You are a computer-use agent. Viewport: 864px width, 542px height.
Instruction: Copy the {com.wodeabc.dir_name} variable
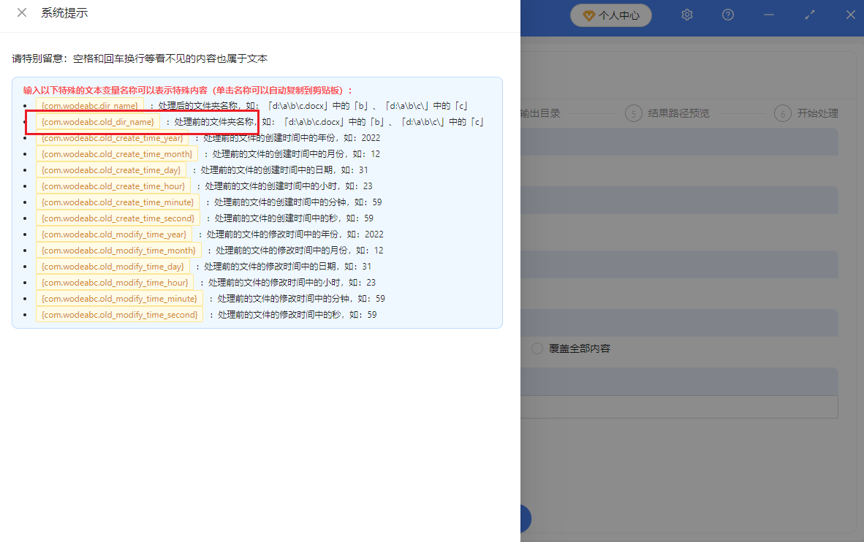click(89, 105)
